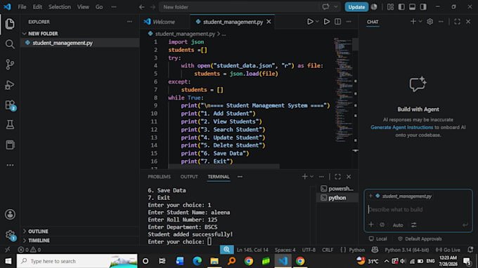Click the Generate Agent Instructions link
This screenshot has height=268, width=478.
pos(401,128)
